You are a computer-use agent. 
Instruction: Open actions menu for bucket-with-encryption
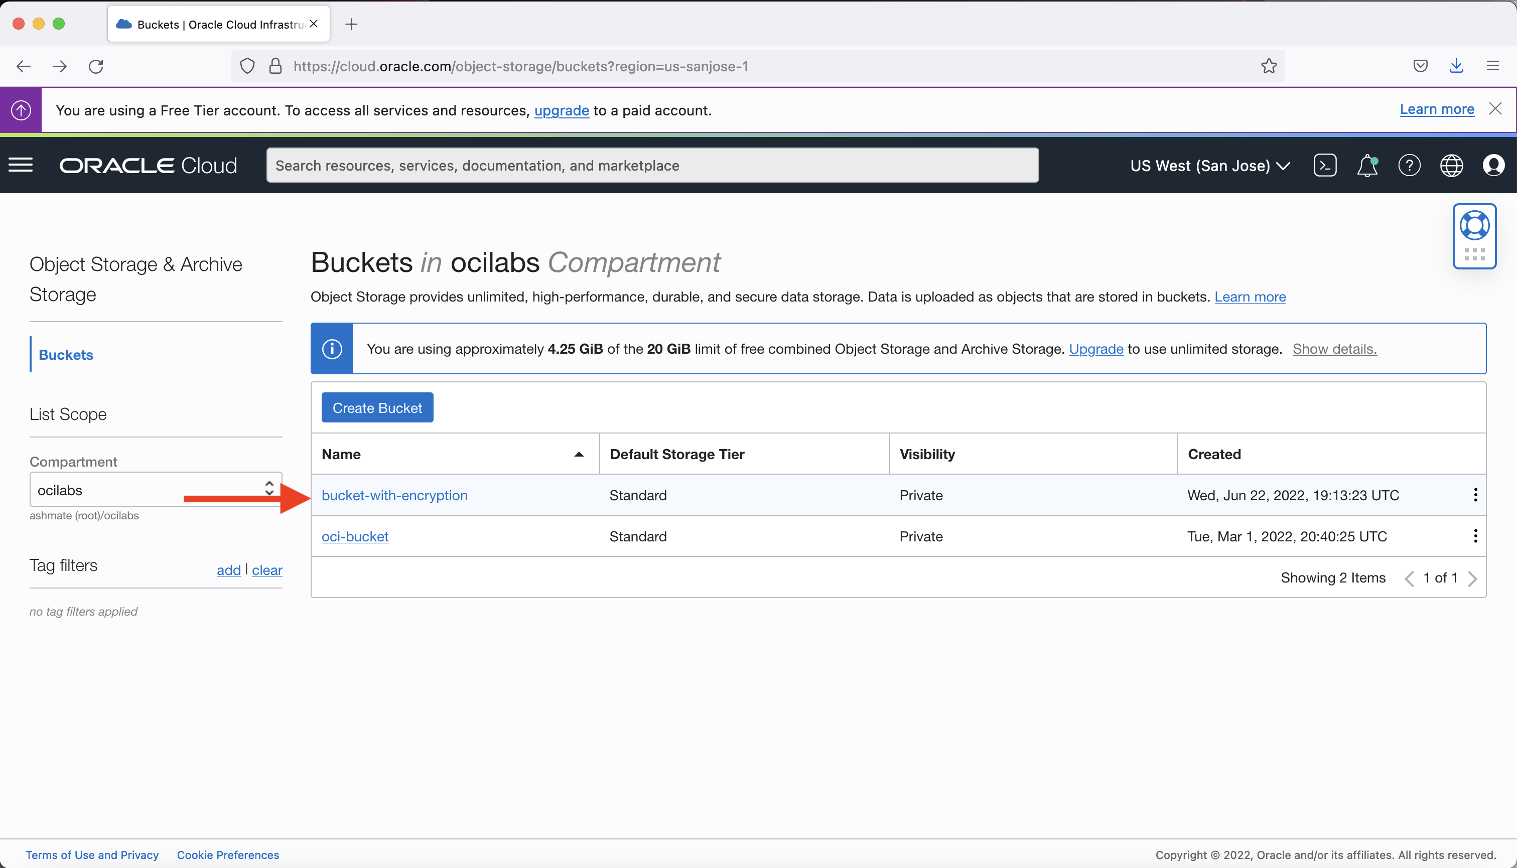(1476, 494)
